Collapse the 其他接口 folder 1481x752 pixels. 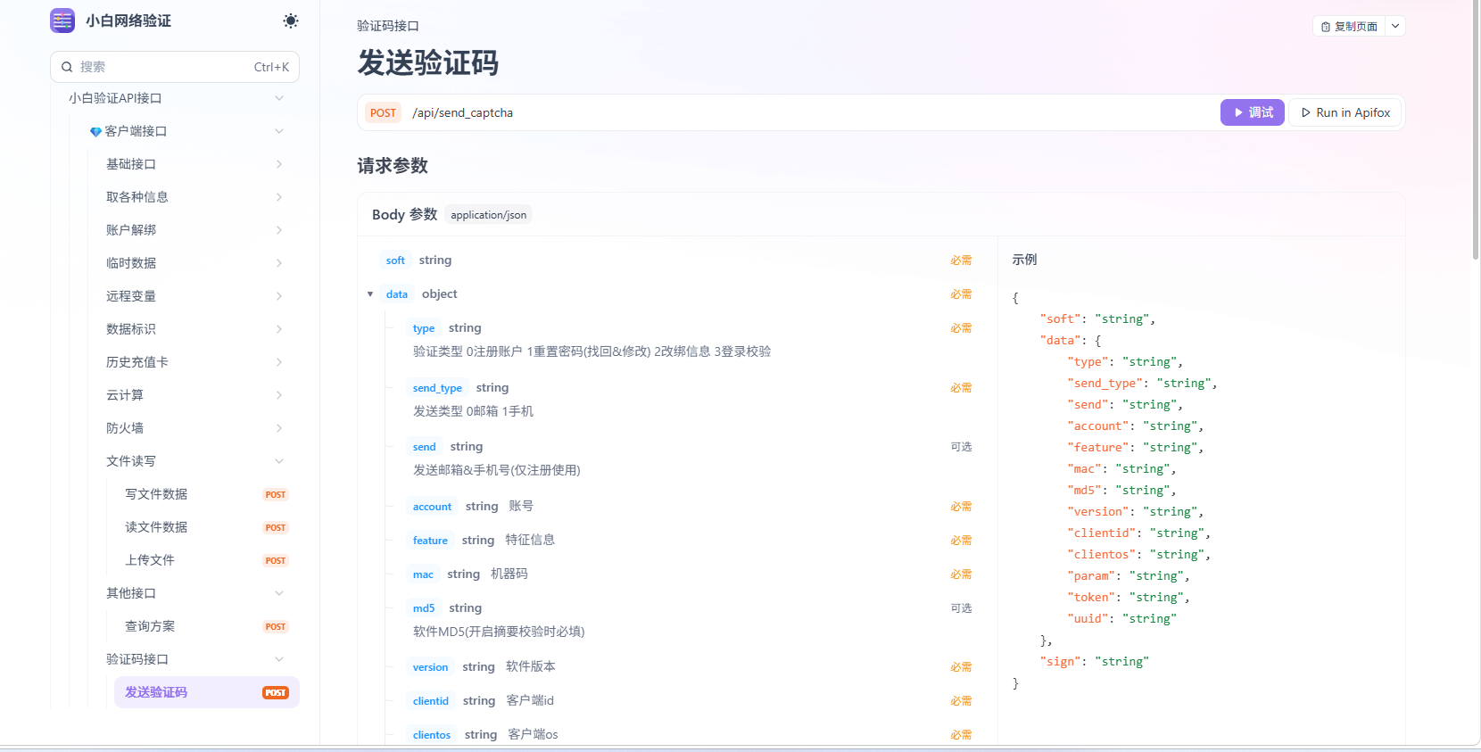(279, 593)
